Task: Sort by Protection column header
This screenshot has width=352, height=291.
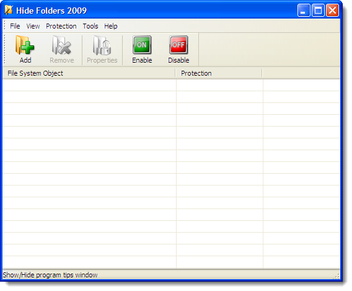Action: [x=219, y=73]
